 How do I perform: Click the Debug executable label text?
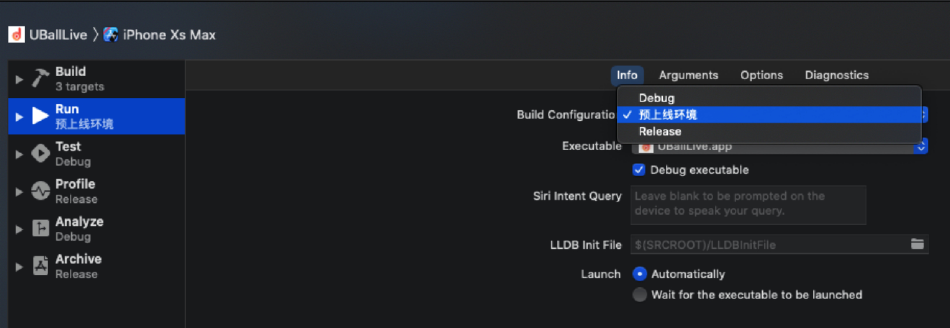[700, 170]
